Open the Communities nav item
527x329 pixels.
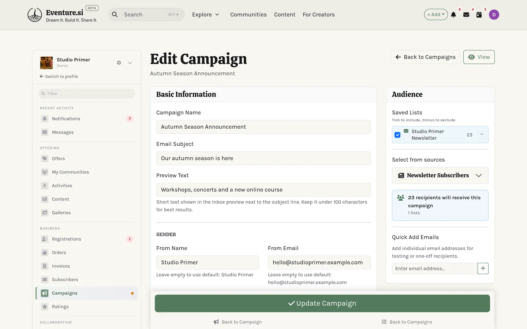(248, 15)
